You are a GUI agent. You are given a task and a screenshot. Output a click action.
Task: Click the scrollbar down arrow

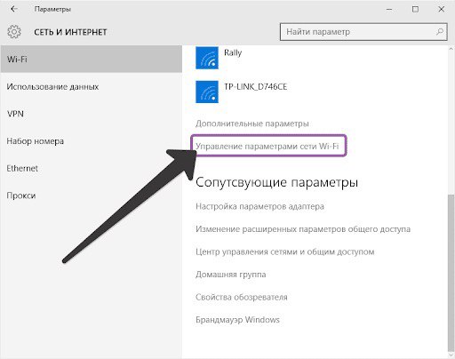(x=451, y=355)
